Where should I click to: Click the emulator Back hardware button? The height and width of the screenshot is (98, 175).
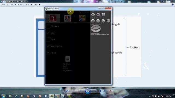pyautogui.click(x=103, y=21)
